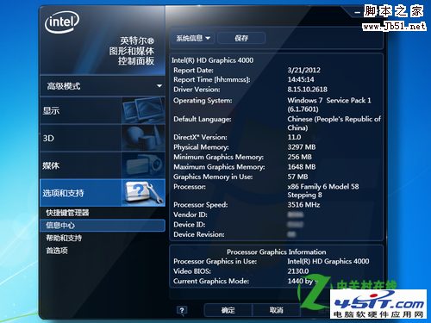This screenshot has height=323, width=431.
Task: Open the 媒体 media camera icon
Action: click(143, 165)
